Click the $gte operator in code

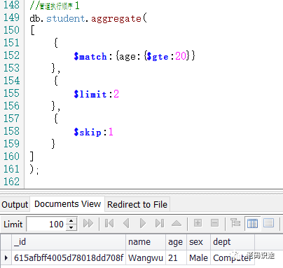(x=158, y=56)
